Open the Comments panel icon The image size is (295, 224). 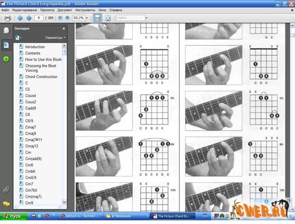(6, 204)
